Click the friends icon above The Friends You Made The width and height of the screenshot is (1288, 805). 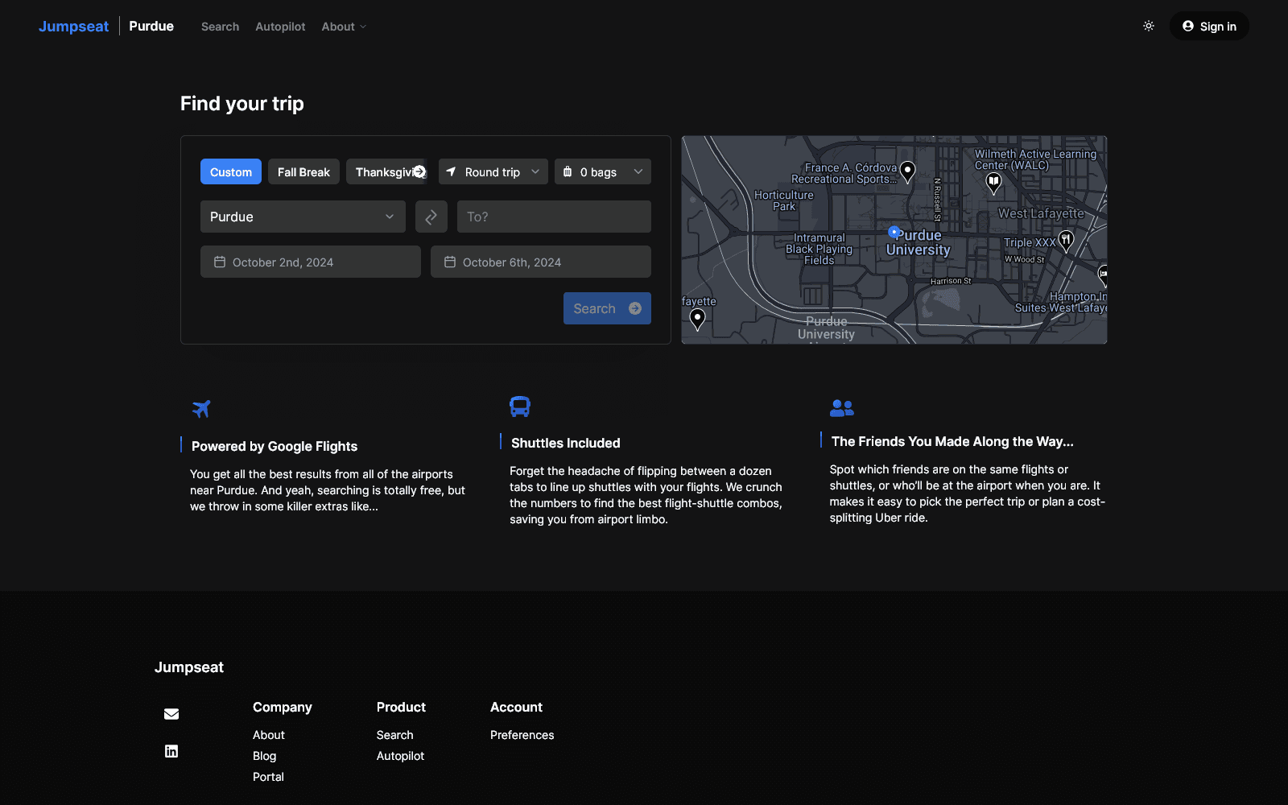842,408
